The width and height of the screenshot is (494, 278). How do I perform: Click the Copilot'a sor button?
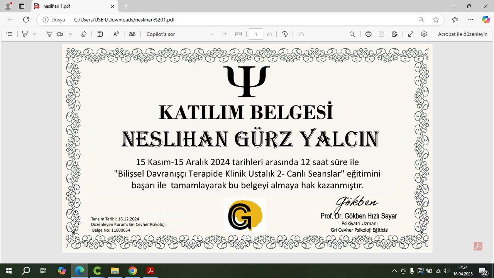(x=161, y=34)
